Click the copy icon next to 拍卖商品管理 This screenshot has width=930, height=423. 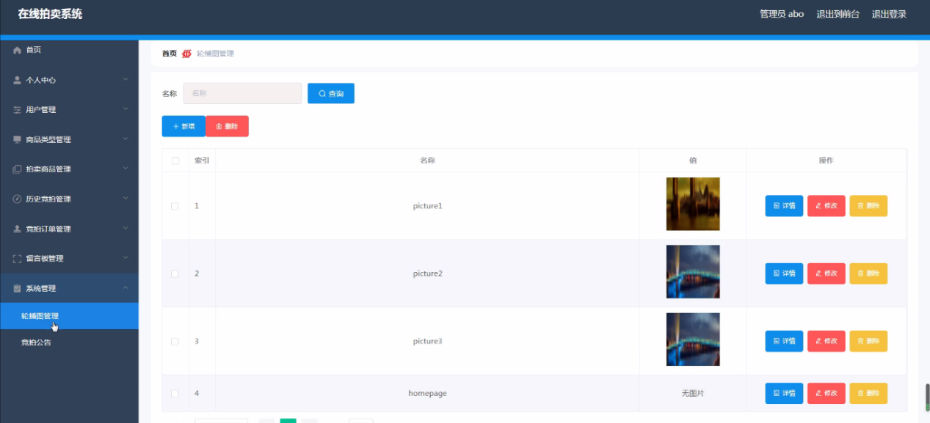point(17,169)
